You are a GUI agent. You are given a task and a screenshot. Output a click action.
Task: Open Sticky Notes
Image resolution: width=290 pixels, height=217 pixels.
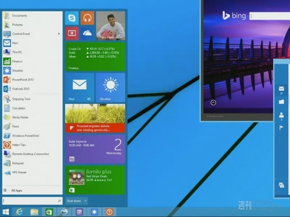pos(32,117)
